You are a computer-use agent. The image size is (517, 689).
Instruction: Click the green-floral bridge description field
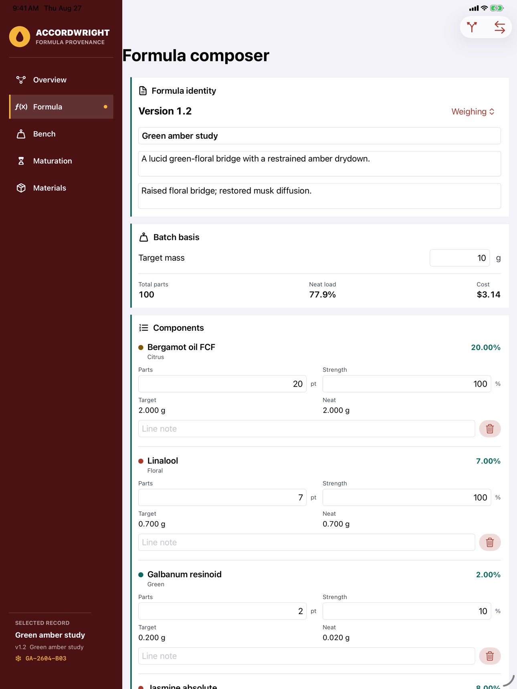coord(319,164)
